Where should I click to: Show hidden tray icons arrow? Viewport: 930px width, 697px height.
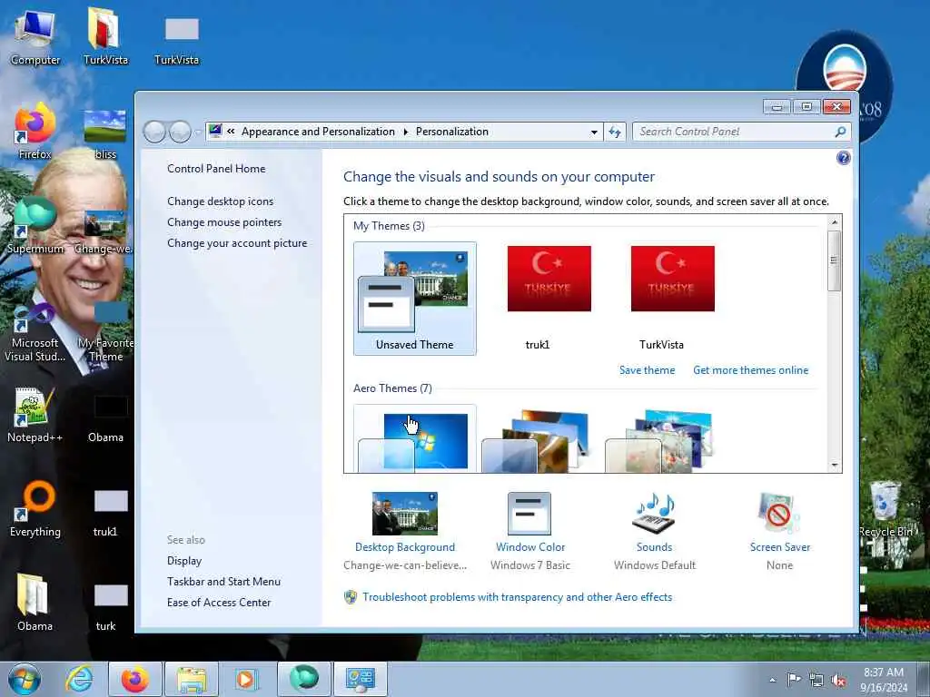[x=772, y=681]
